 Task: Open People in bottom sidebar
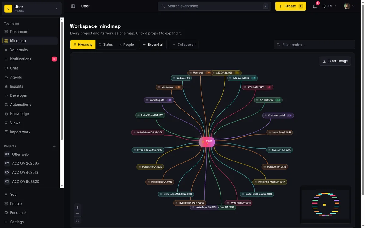click(32, 204)
